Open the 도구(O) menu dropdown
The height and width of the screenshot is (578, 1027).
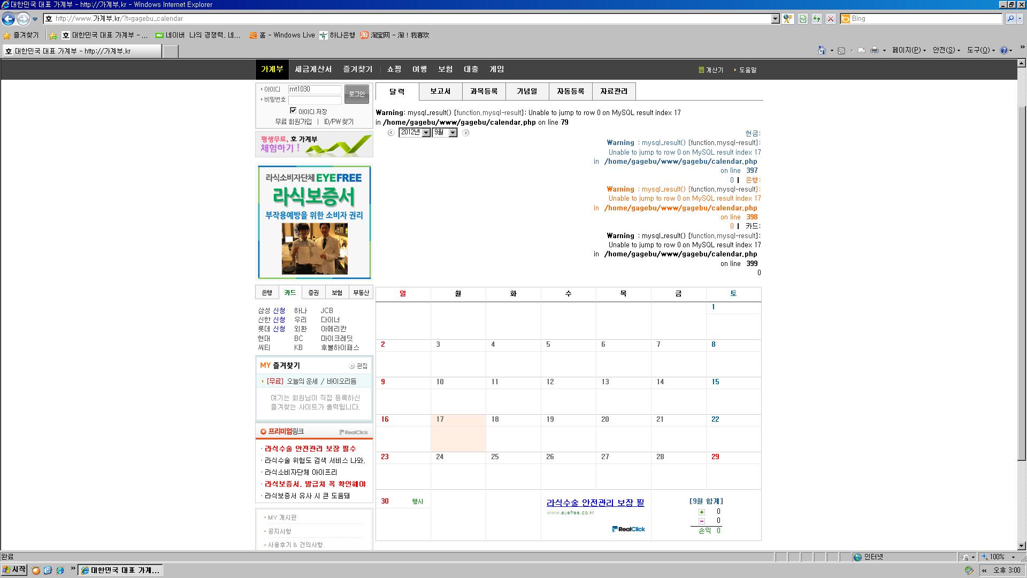(981, 50)
